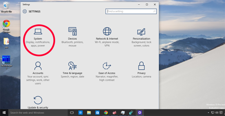Open the Accounts settings category
The height and width of the screenshot is (116, 225).
click(x=38, y=73)
